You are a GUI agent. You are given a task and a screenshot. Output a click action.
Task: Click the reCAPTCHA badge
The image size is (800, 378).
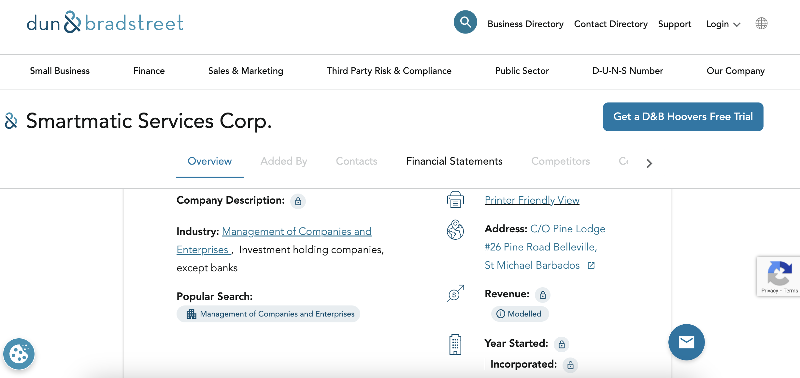coord(779,277)
